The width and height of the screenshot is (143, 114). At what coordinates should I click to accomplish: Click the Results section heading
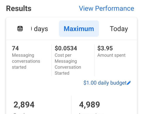click(x=19, y=8)
